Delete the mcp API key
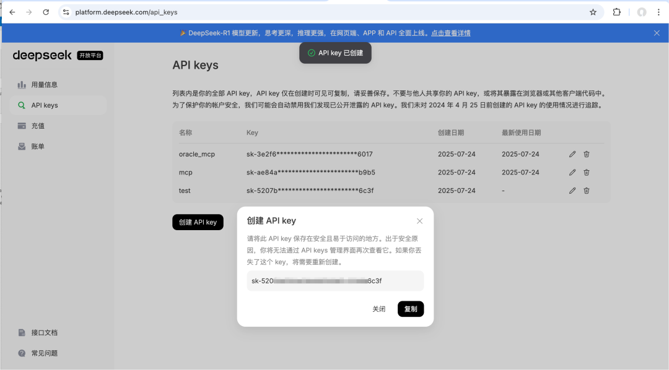This screenshot has height=370, width=669. point(587,173)
